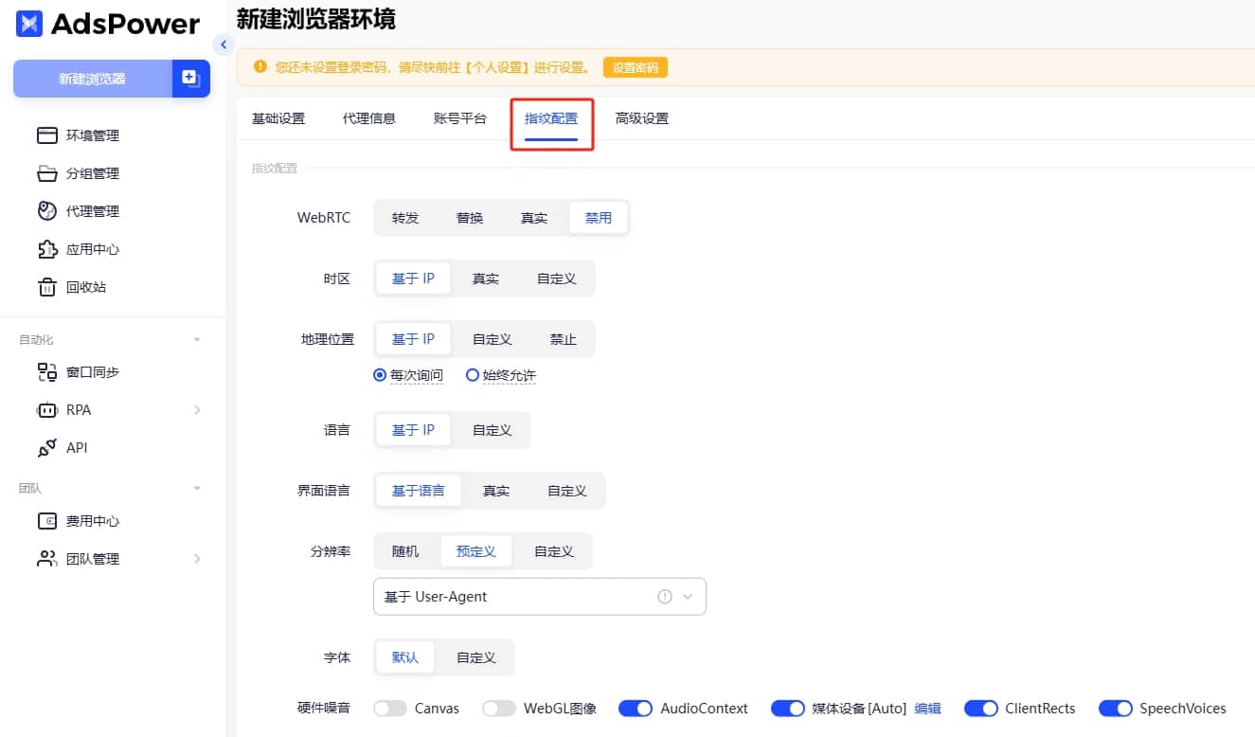
Task: Set 字体 to 默认
Action: tap(405, 657)
